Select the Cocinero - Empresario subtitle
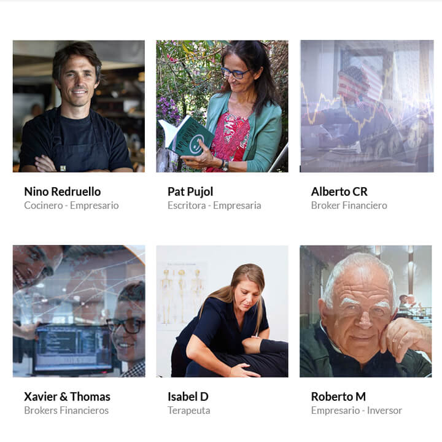The image size is (442, 442). [x=71, y=206]
